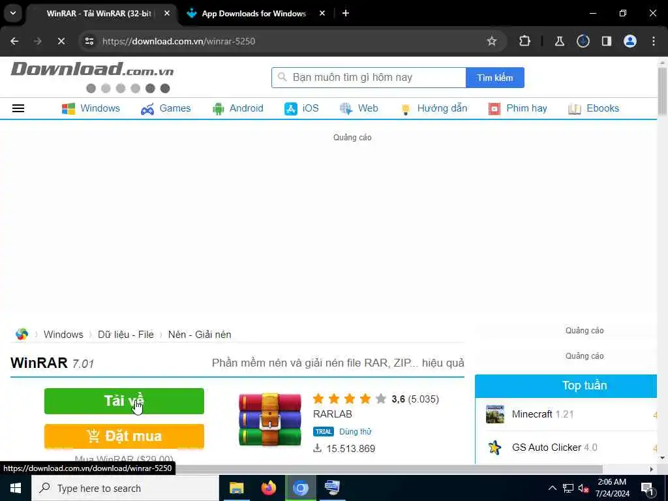Open the computer monitor taskbar app
The width and height of the screenshot is (668, 501).
[332, 488]
